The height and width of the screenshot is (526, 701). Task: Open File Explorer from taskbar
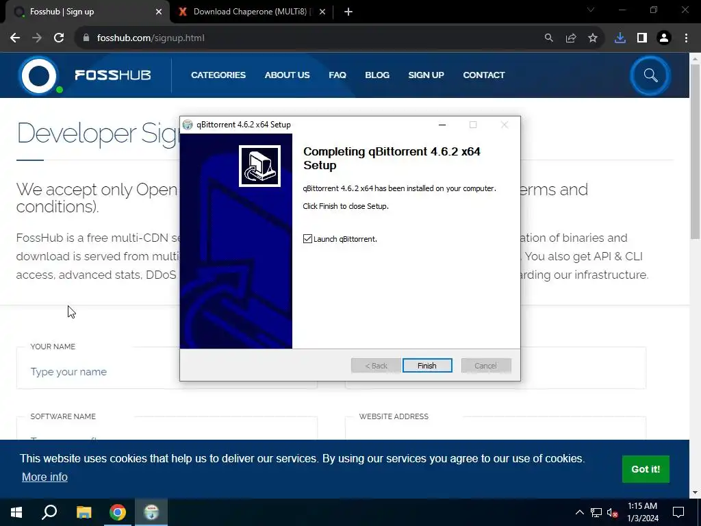point(84,512)
